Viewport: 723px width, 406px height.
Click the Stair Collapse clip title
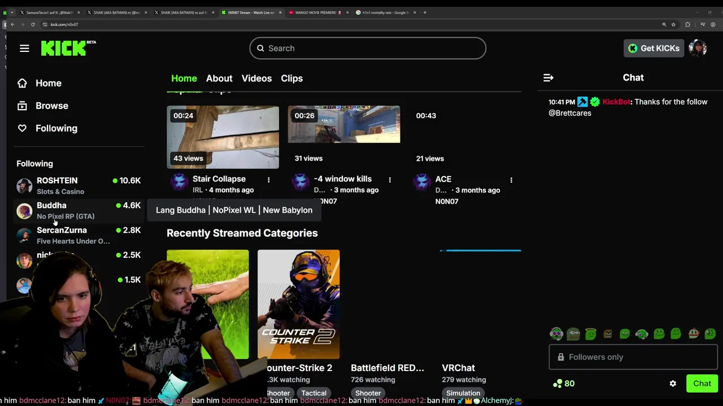click(x=219, y=179)
